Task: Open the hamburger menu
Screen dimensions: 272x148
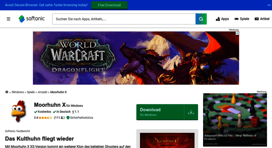Action: 8,19
